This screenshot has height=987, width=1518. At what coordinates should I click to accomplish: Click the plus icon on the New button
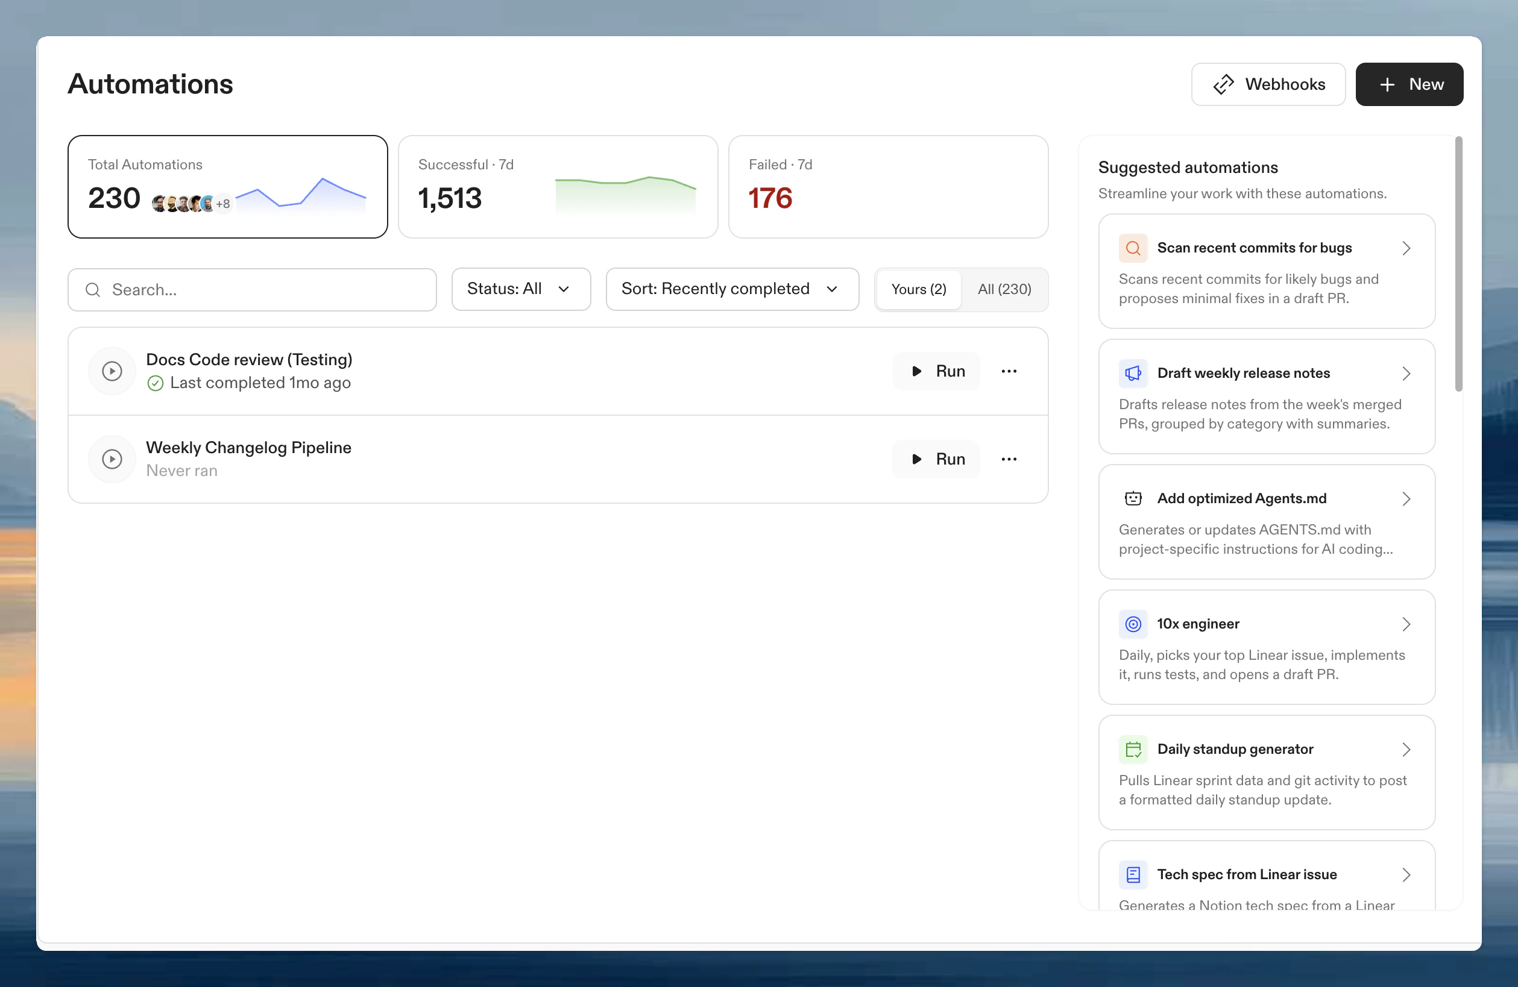[x=1386, y=84]
